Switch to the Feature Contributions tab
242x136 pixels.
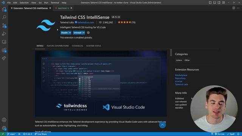coord(57,46)
